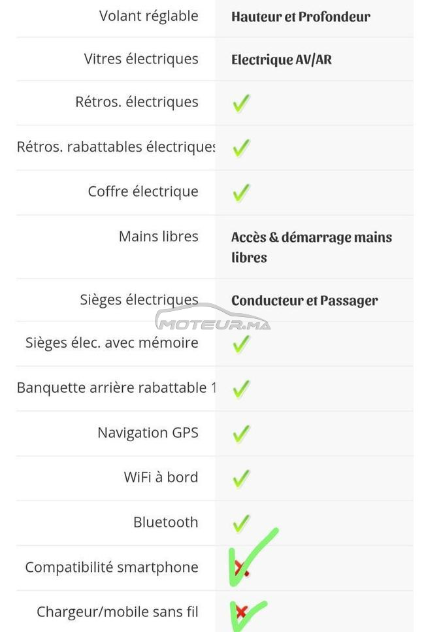Click the Conducteur et Passager value

tap(304, 301)
